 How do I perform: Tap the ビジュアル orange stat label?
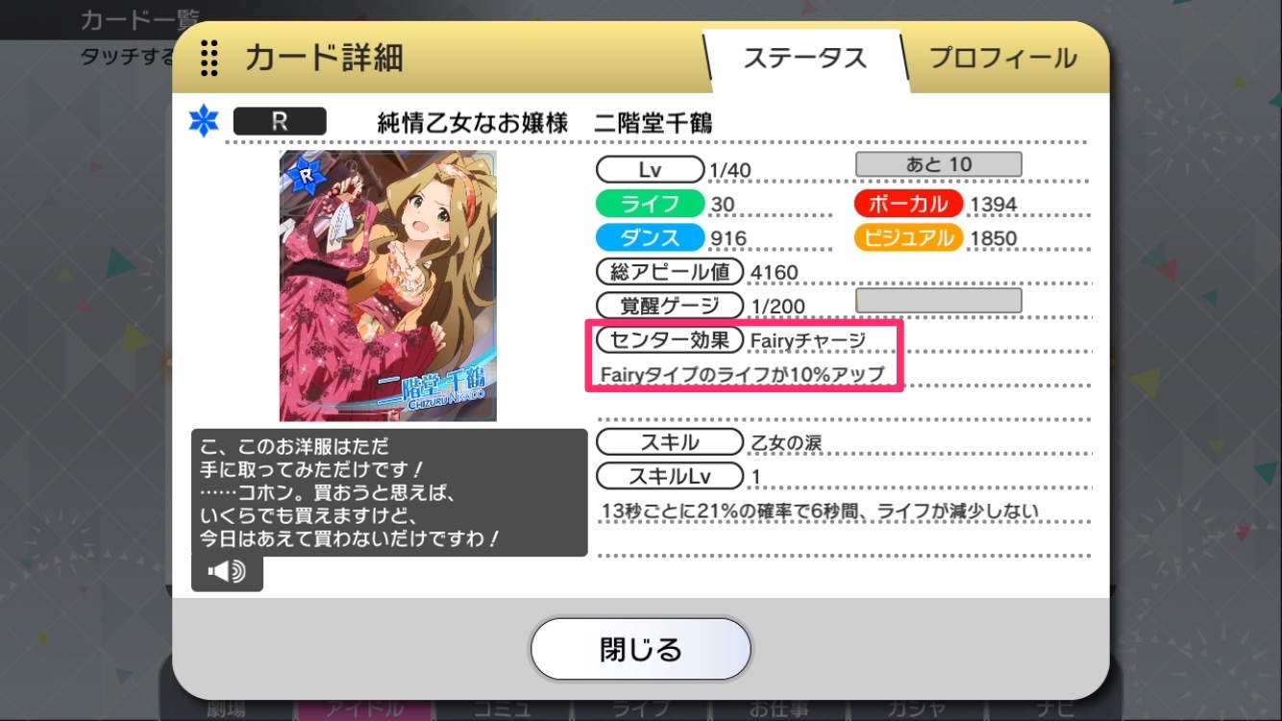click(909, 237)
